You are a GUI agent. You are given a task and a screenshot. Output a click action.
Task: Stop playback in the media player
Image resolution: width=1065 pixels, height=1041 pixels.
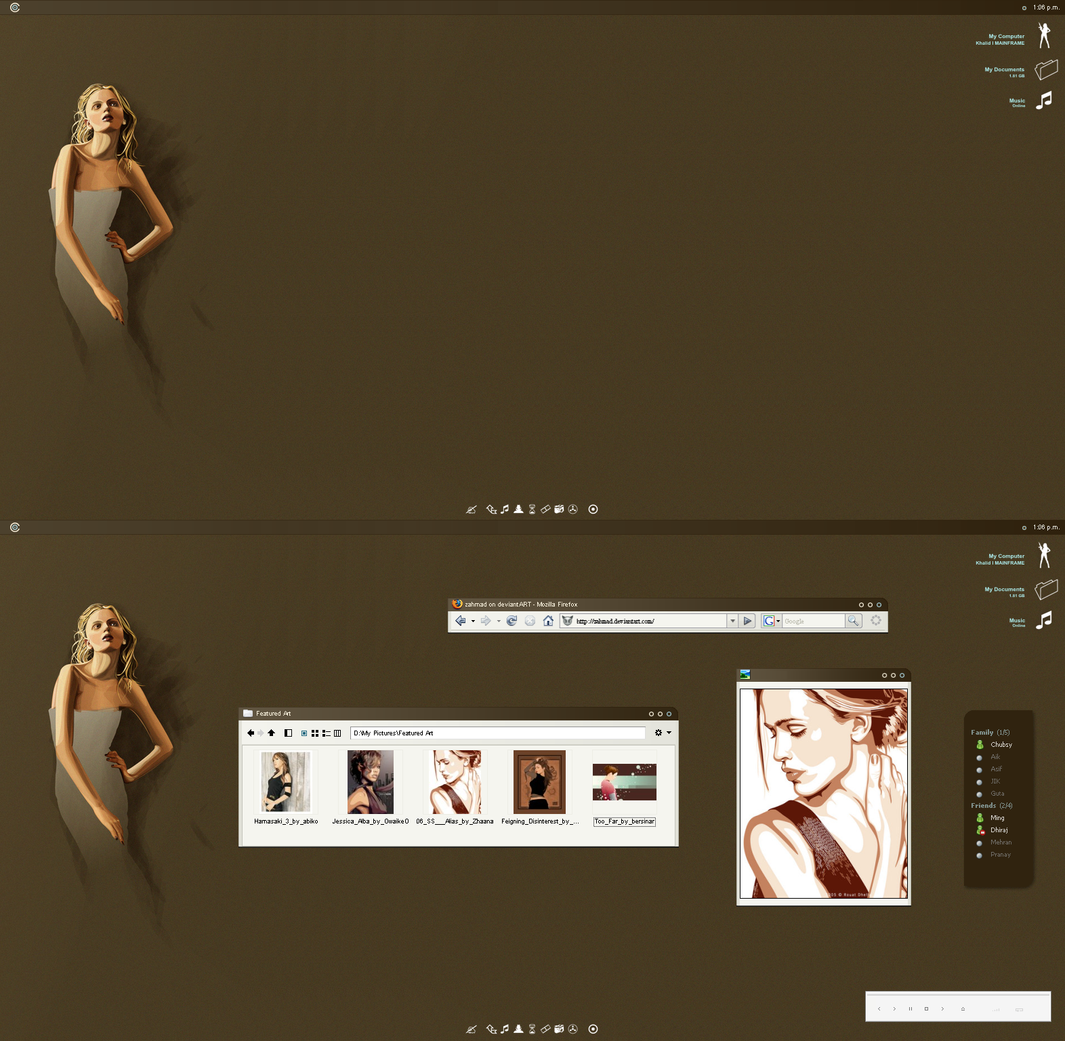pos(926,1008)
